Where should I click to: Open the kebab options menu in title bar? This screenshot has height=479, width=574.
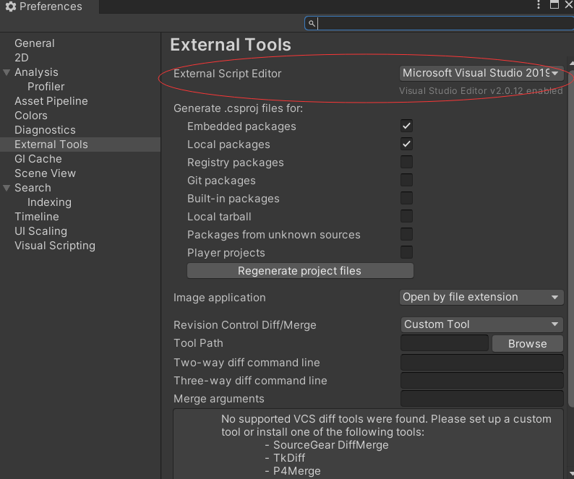(539, 5)
